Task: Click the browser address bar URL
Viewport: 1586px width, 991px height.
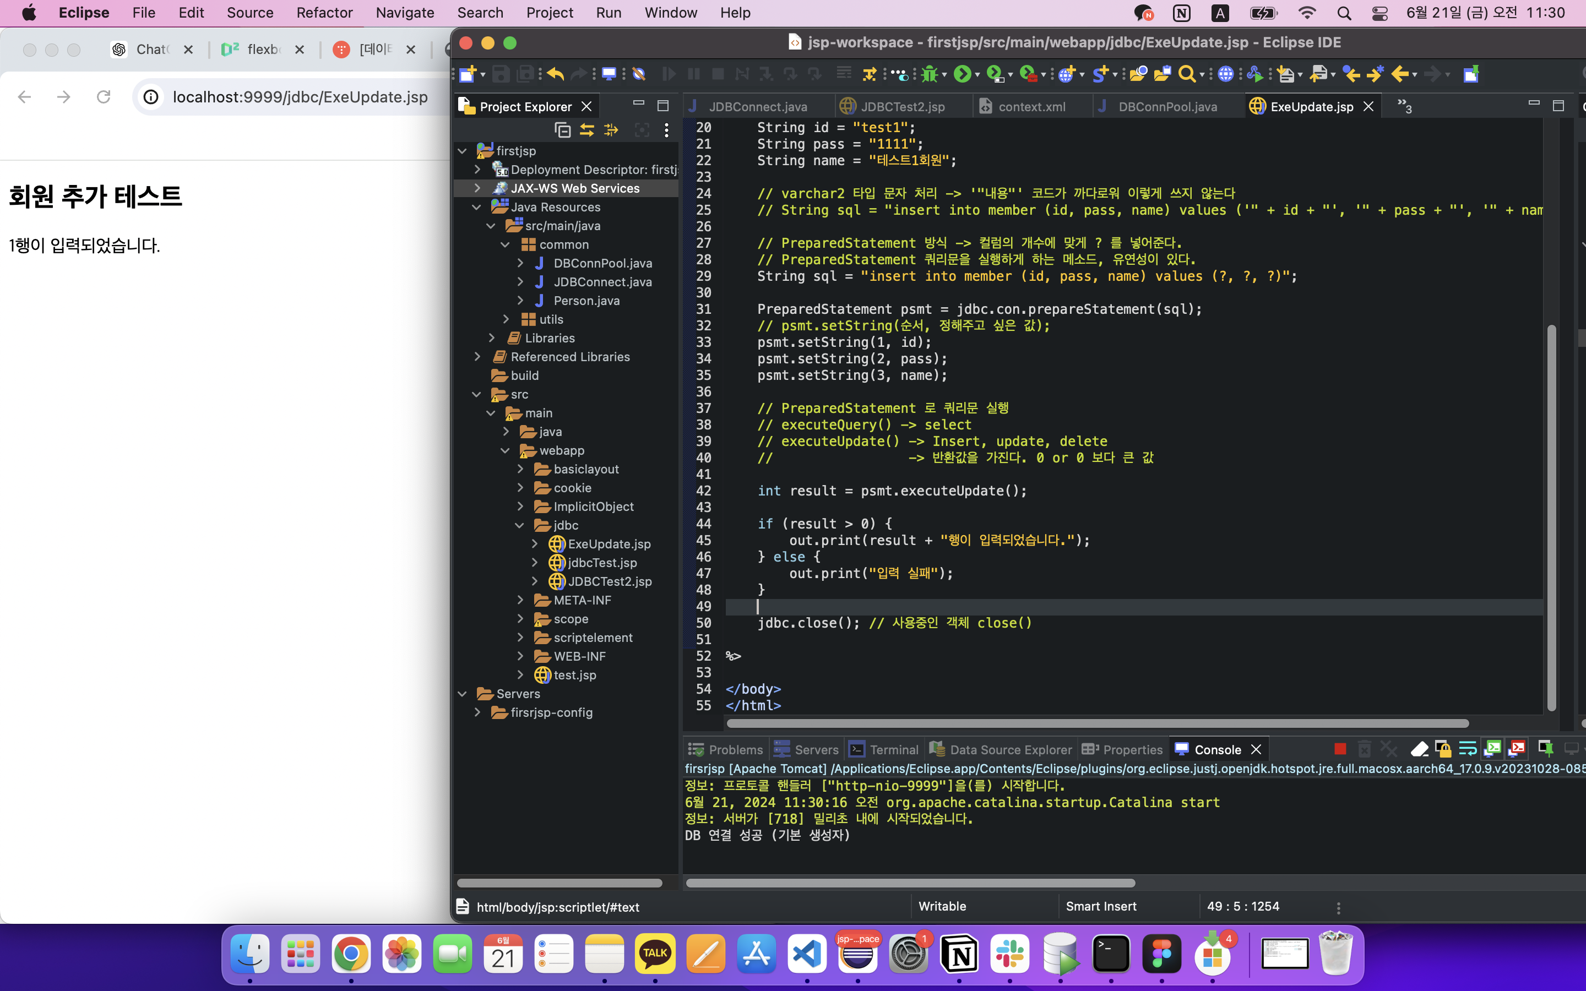Action: 300,97
